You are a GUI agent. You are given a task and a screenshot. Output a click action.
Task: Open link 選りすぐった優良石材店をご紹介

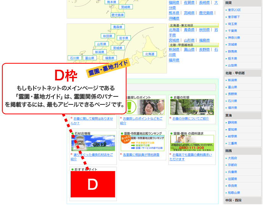tap(92, 157)
